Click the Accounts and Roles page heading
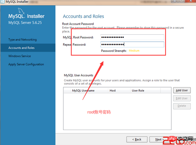The width and height of the screenshot is (196, 145). 83,16
